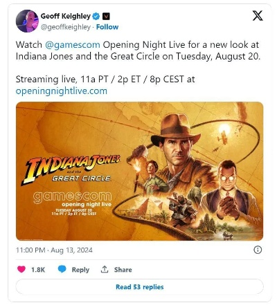
Task: Click the share upload arrow icon
Action: click(x=105, y=269)
